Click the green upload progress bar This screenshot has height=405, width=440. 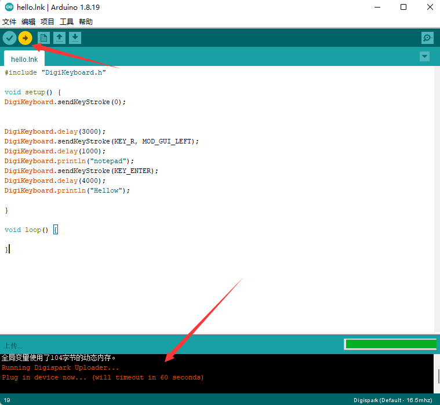point(391,344)
